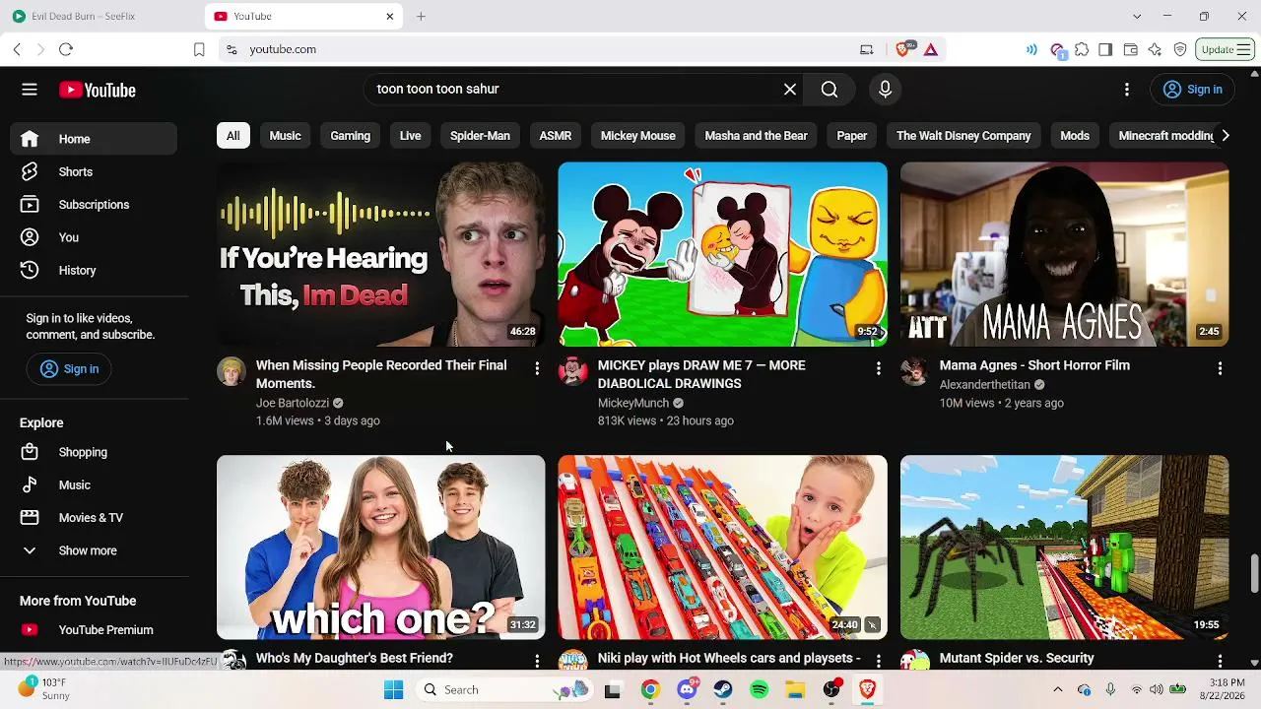Viewport: 1261px width, 709px height.
Task: Open 'Mama Agnes - Short Horror Film' title
Action: 1034,365
